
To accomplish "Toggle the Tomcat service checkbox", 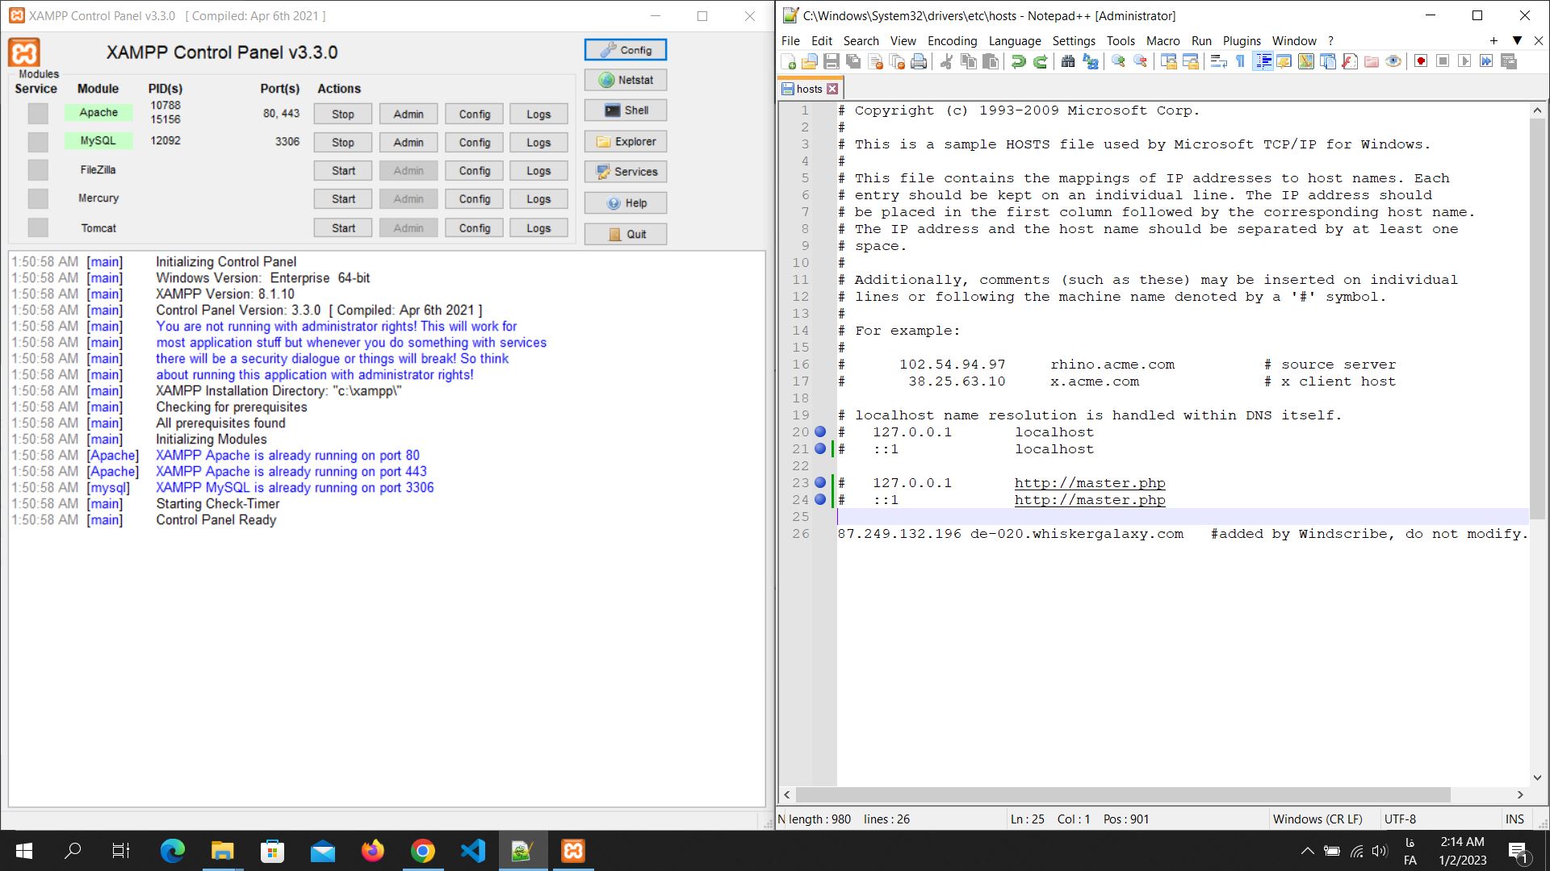I will coord(38,227).
